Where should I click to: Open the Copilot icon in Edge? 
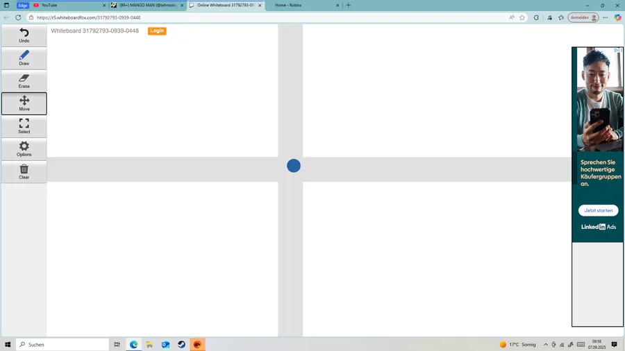pos(617,17)
